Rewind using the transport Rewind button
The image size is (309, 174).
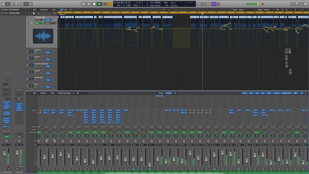point(84,4)
